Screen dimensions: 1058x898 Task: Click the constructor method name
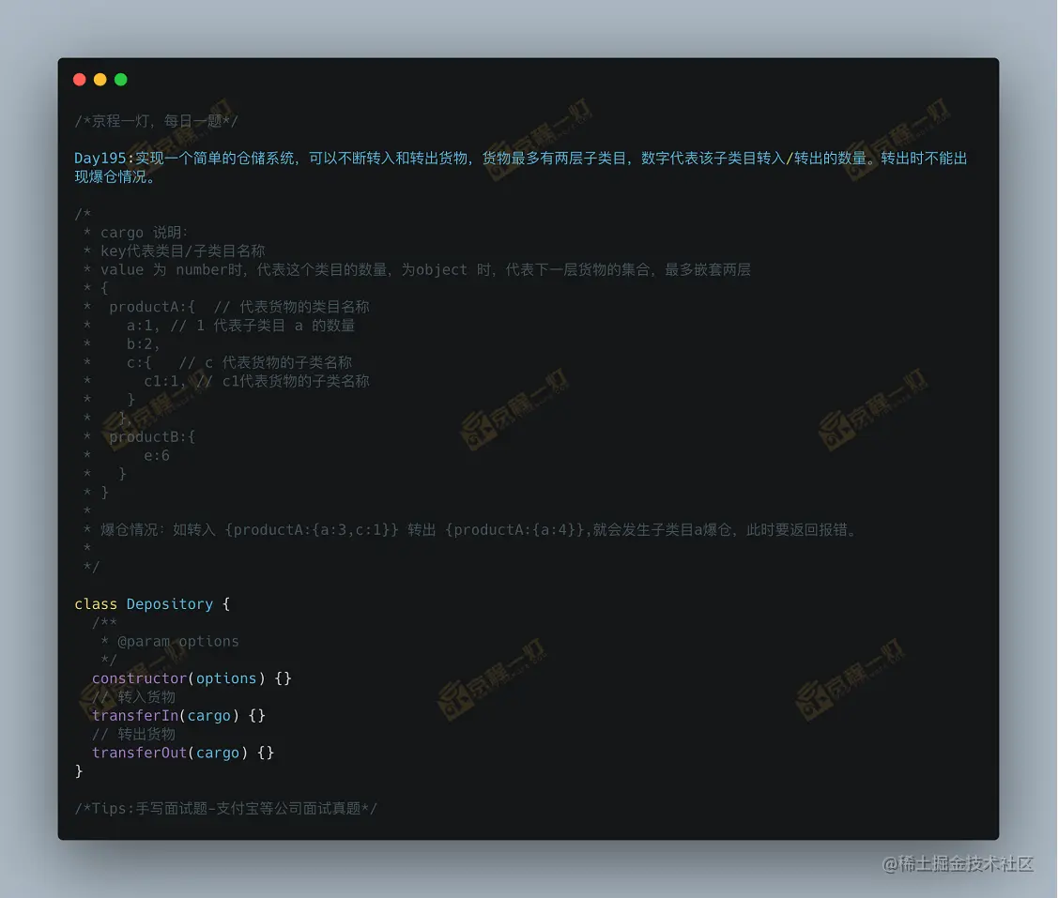click(x=139, y=678)
